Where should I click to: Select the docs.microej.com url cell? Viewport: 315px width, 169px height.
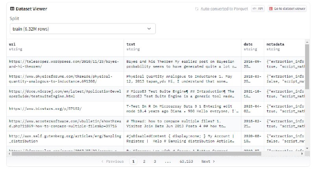65,94
